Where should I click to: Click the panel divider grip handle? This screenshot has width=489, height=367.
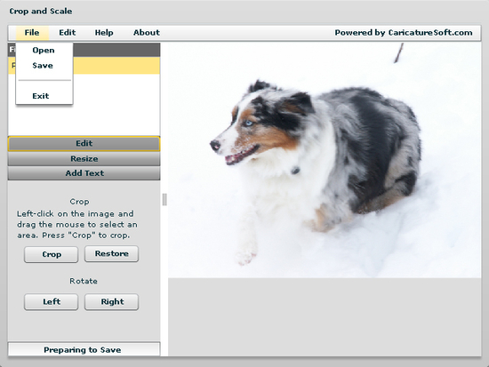[x=164, y=200]
